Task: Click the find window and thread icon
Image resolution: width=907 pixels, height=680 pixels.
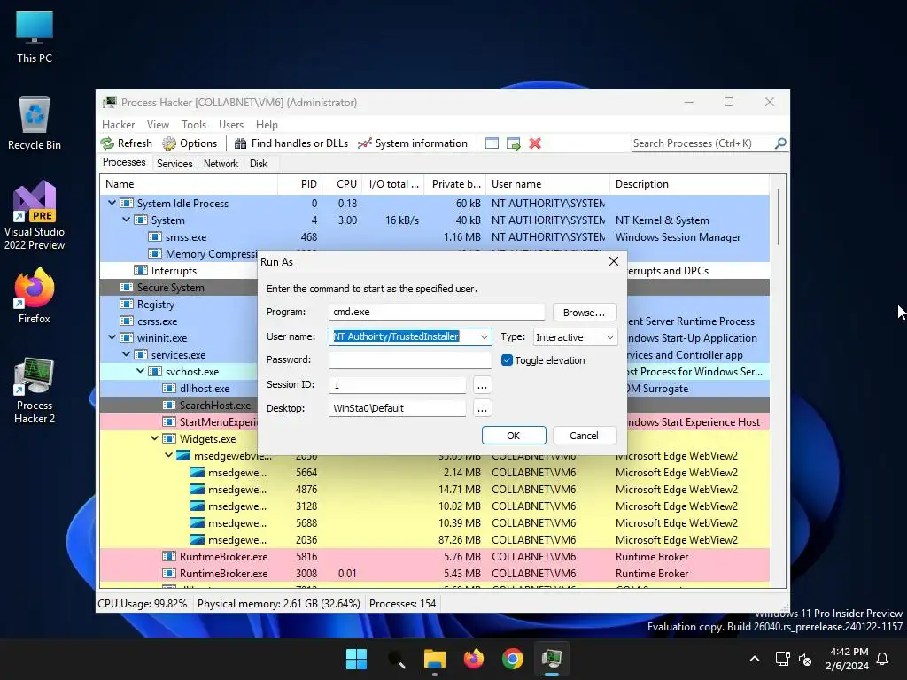Action: tap(513, 143)
